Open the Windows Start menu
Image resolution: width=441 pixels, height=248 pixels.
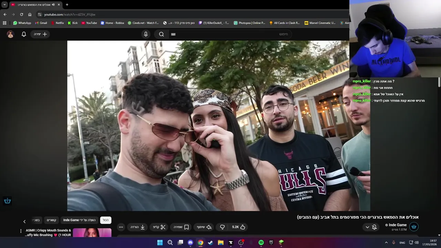point(160,242)
